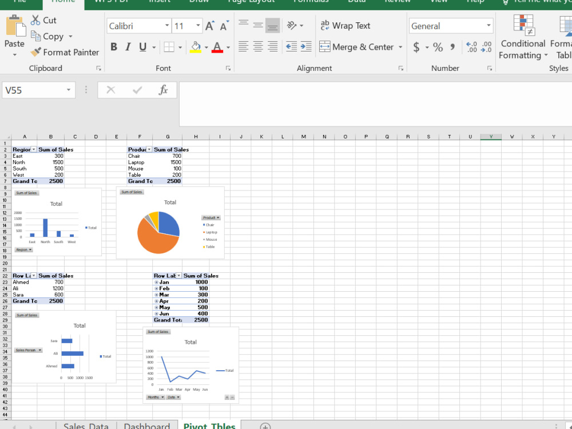
Task: Click Region field button on bar chart
Action: (x=23, y=250)
